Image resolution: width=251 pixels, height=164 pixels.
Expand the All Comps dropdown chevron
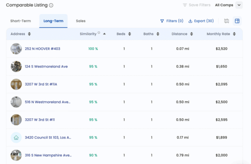tap(238, 5)
